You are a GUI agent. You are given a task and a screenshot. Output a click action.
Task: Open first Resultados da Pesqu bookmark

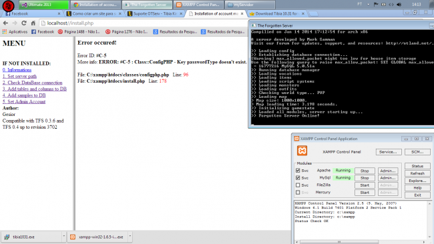[175, 32]
